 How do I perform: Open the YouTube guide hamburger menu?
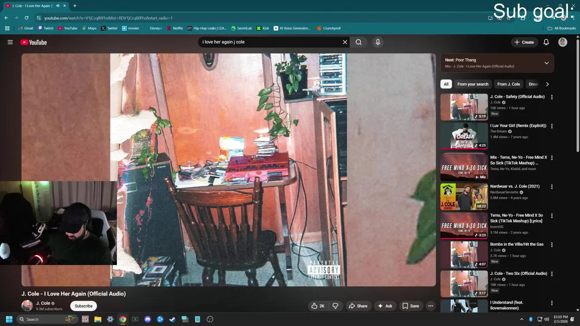point(10,42)
